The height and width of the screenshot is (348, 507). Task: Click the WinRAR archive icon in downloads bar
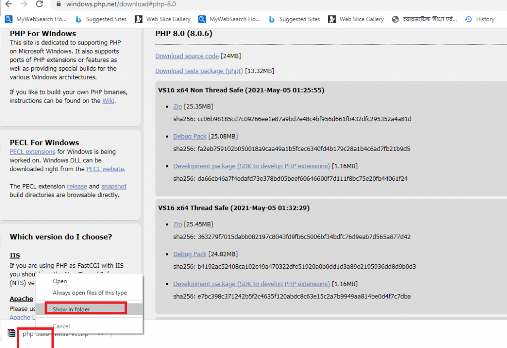[11, 334]
